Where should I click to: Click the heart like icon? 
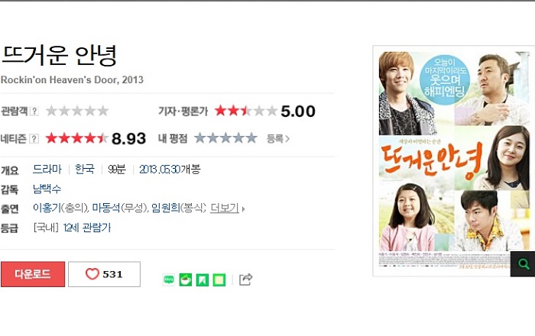(x=92, y=274)
